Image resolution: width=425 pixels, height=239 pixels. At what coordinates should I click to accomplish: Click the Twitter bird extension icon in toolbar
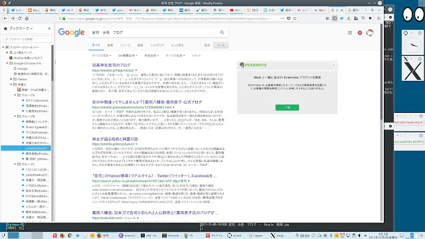click(x=342, y=19)
